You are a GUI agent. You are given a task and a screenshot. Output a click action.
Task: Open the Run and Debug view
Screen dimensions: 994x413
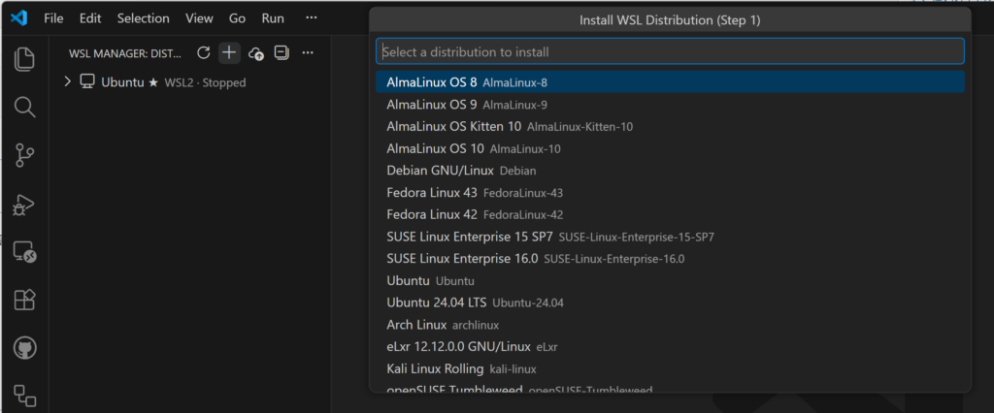(x=24, y=205)
